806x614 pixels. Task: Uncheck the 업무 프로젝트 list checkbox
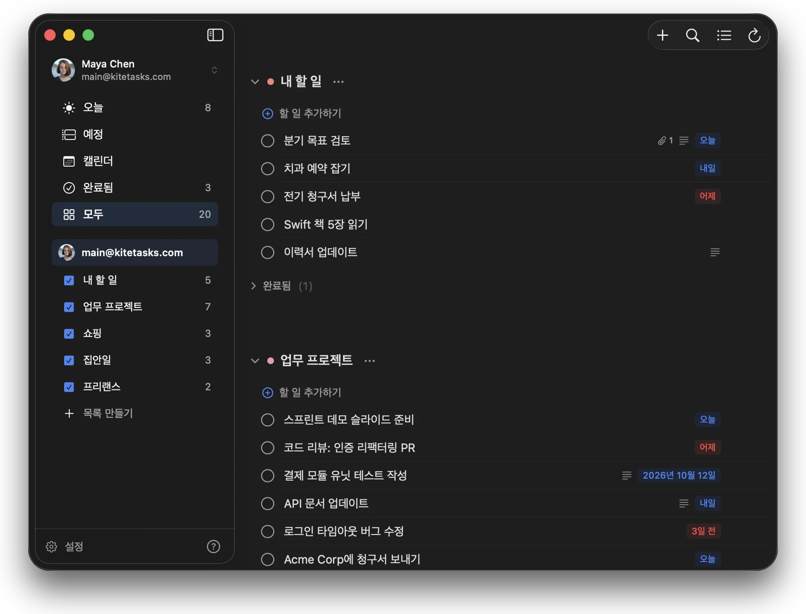click(69, 307)
